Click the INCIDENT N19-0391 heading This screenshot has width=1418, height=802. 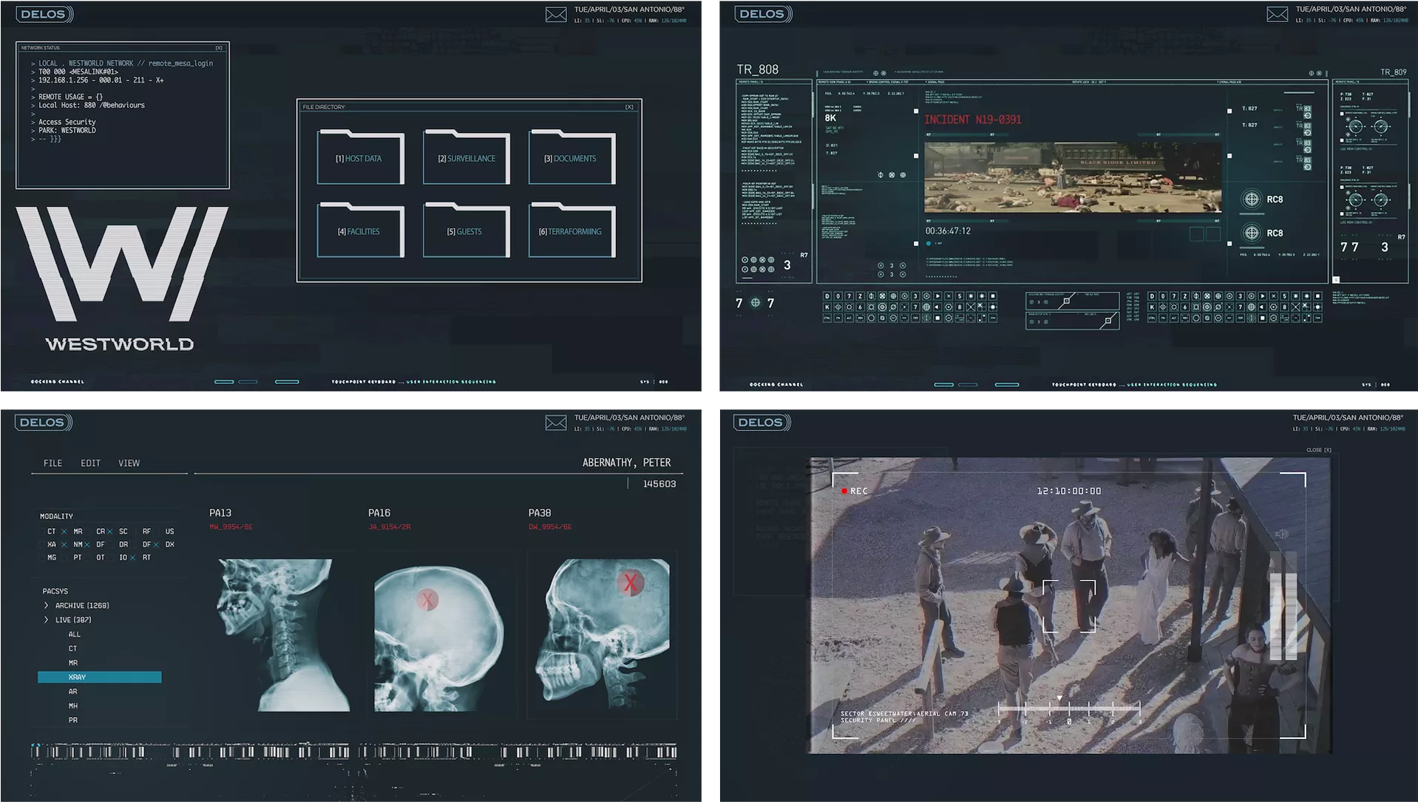(x=973, y=120)
